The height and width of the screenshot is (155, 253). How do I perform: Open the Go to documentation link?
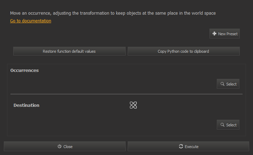(x=31, y=21)
